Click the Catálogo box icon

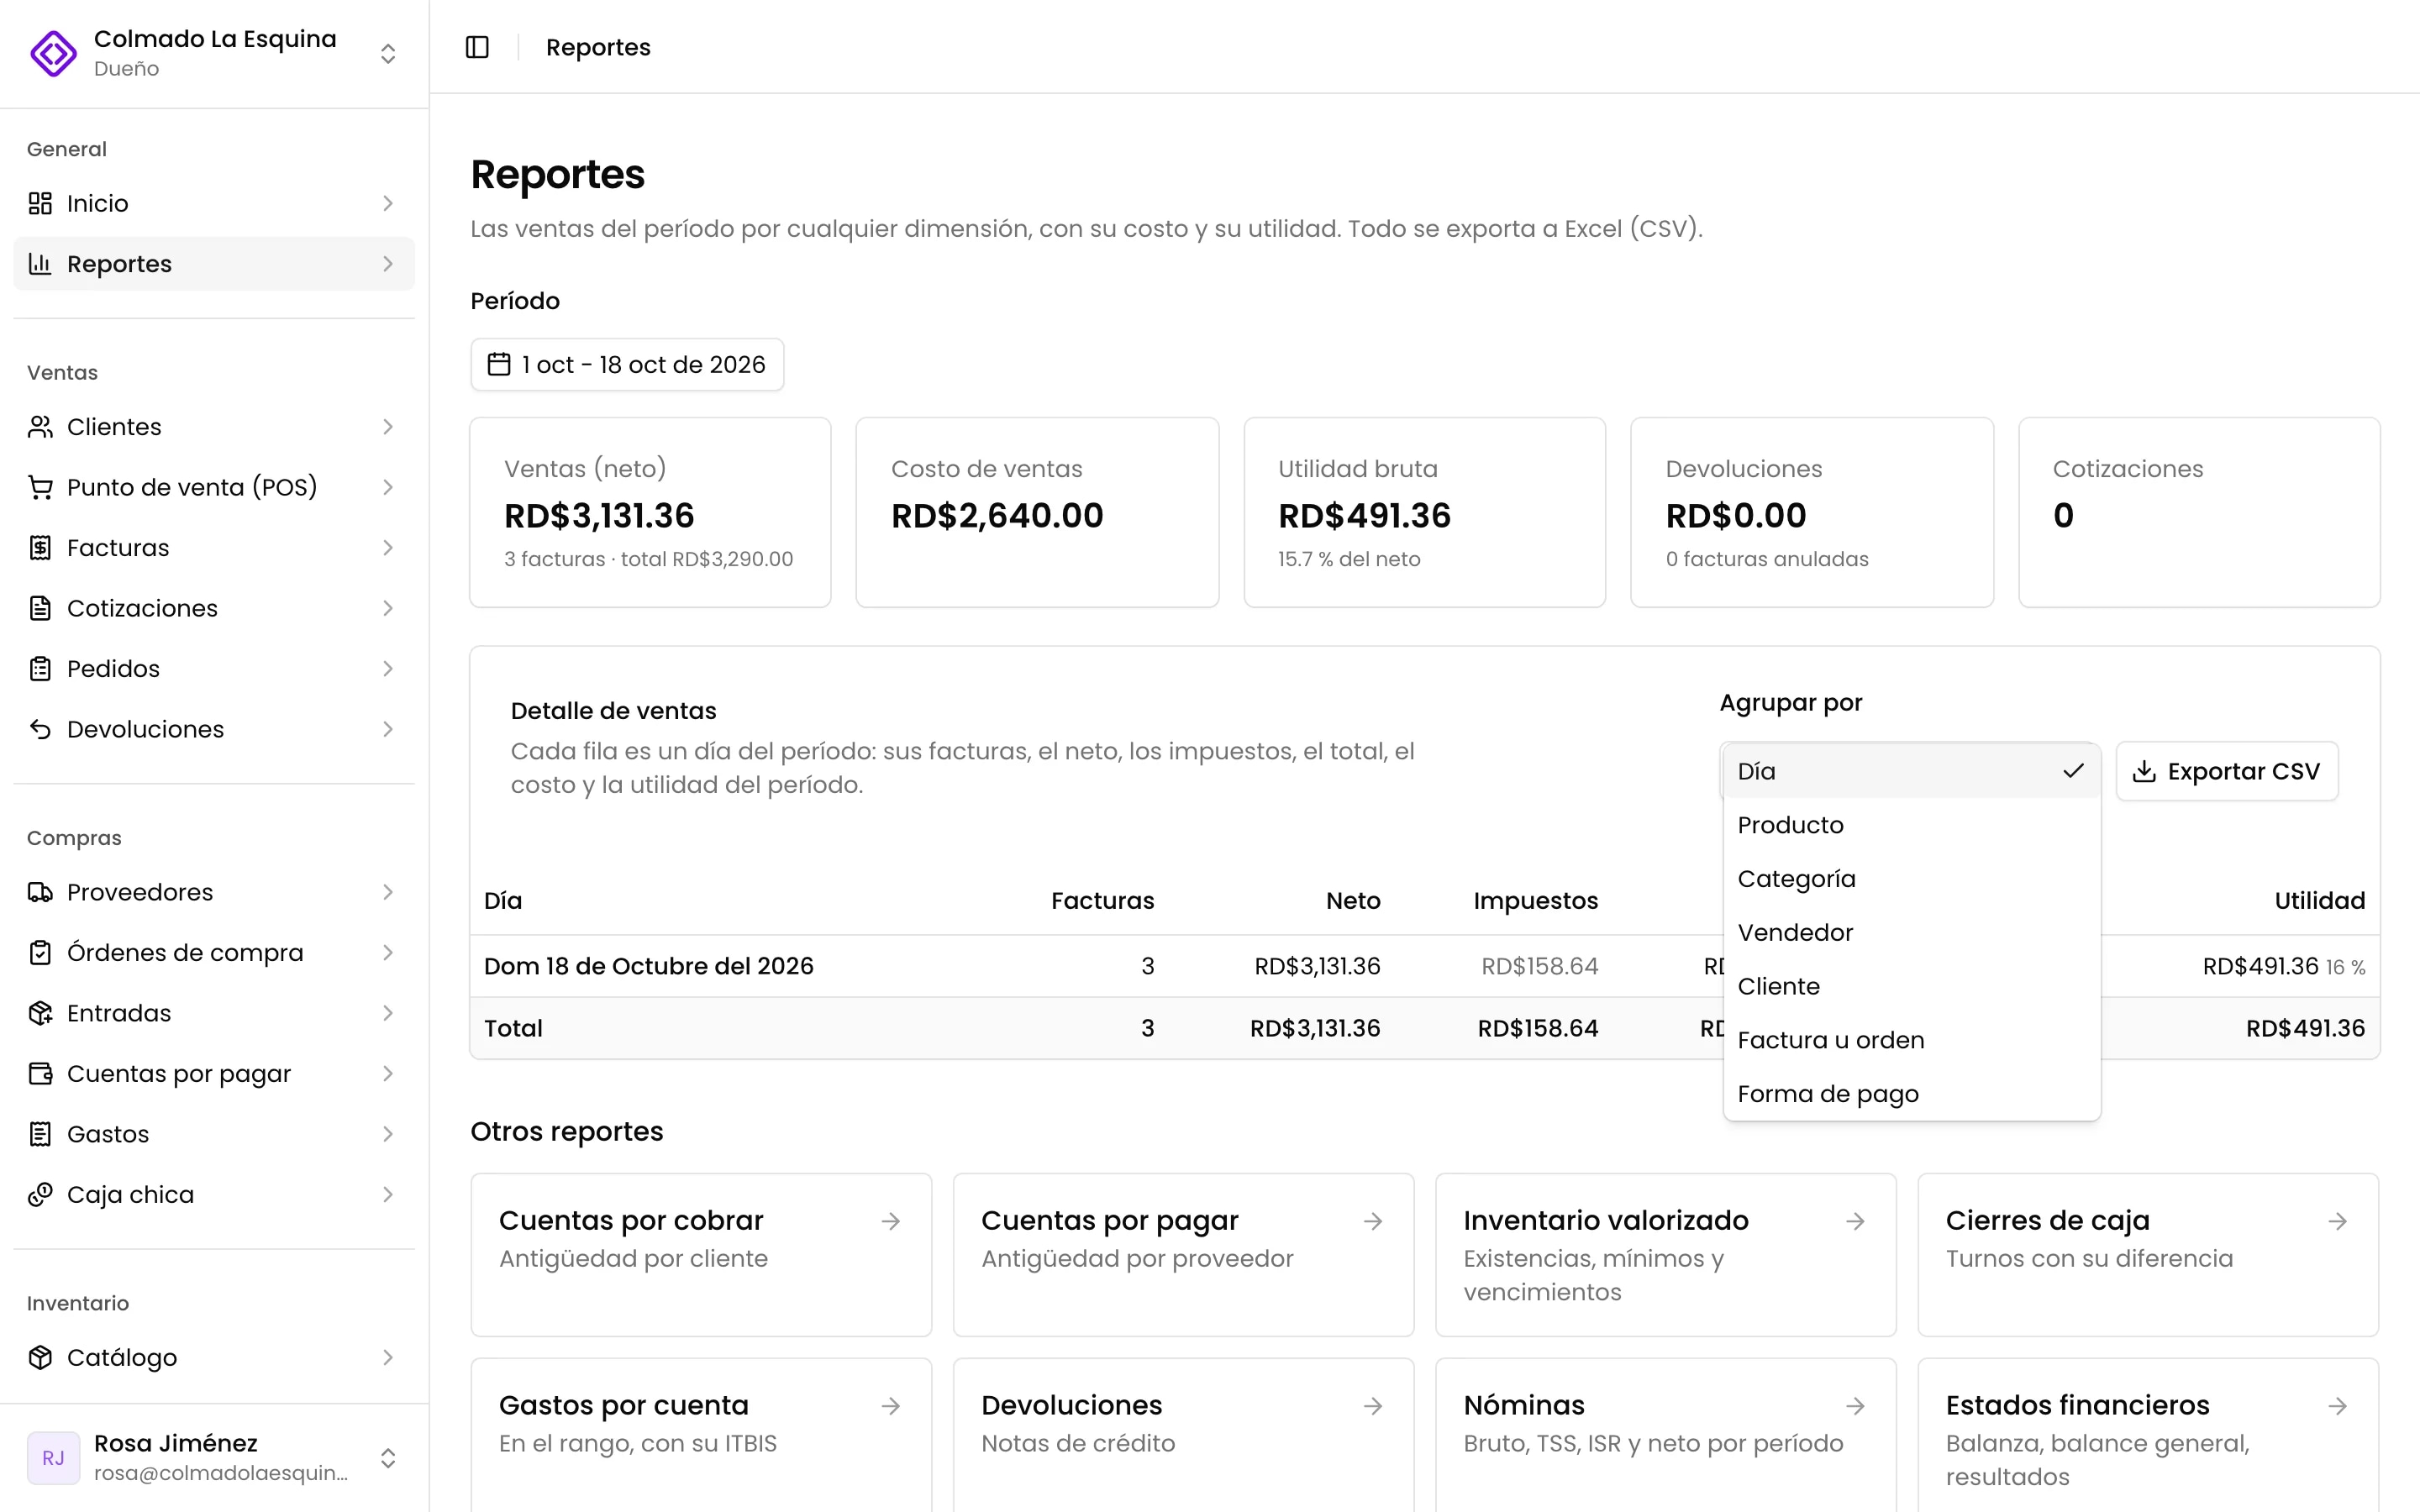pos(40,1357)
